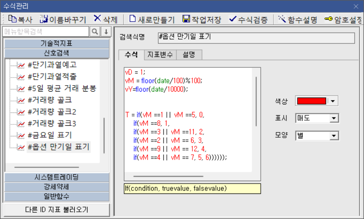Click chart icon beside #5일 평균 거래 분봉

pos(21,89)
